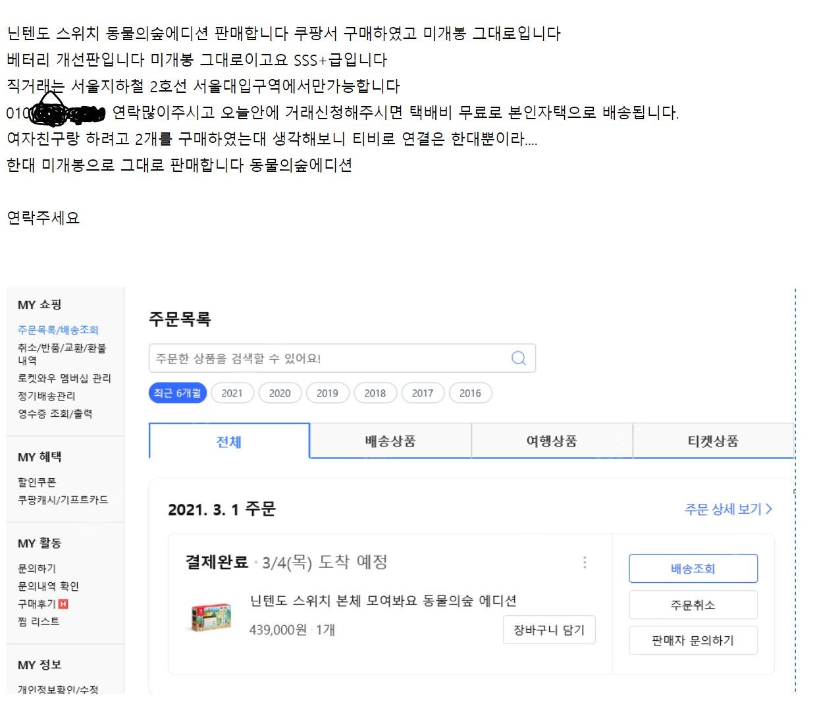Open 영수증 조회/출력 in the sidebar
The width and height of the screenshot is (817, 712).
[x=55, y=414]
